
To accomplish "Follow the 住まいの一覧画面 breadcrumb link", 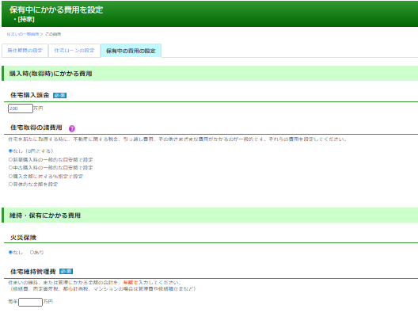I will click(23, 34).
